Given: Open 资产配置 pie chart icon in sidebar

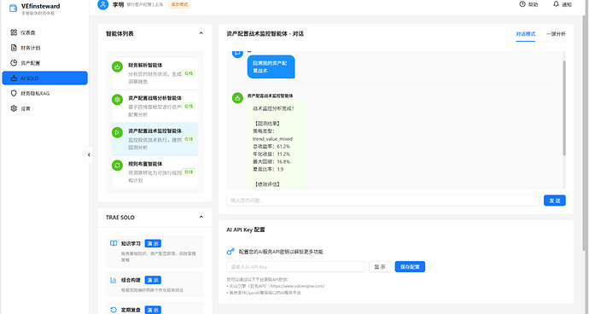Looking at the screenshot, I should pyautogui.click(x=14, y=63).
